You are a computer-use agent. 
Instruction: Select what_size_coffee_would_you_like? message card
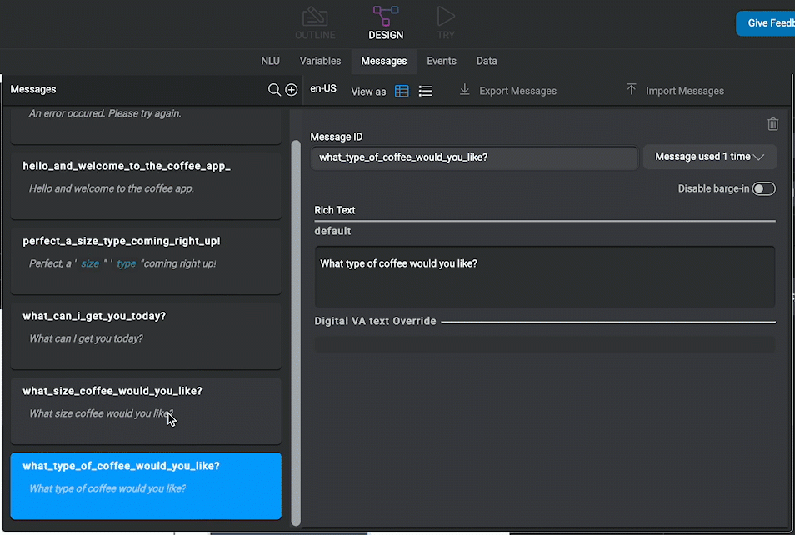coord(146,411)
